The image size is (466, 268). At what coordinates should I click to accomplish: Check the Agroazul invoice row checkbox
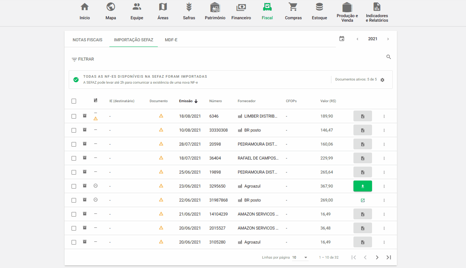[x=74, y=186]
